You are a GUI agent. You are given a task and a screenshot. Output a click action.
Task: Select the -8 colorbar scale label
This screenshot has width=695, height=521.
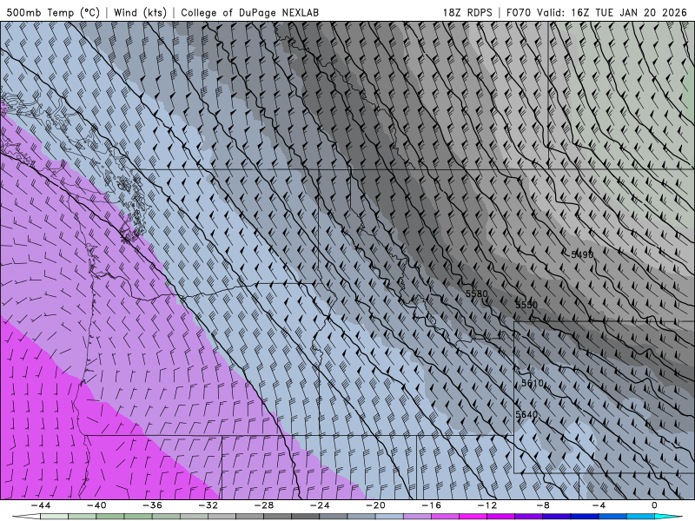coord(543,505)
